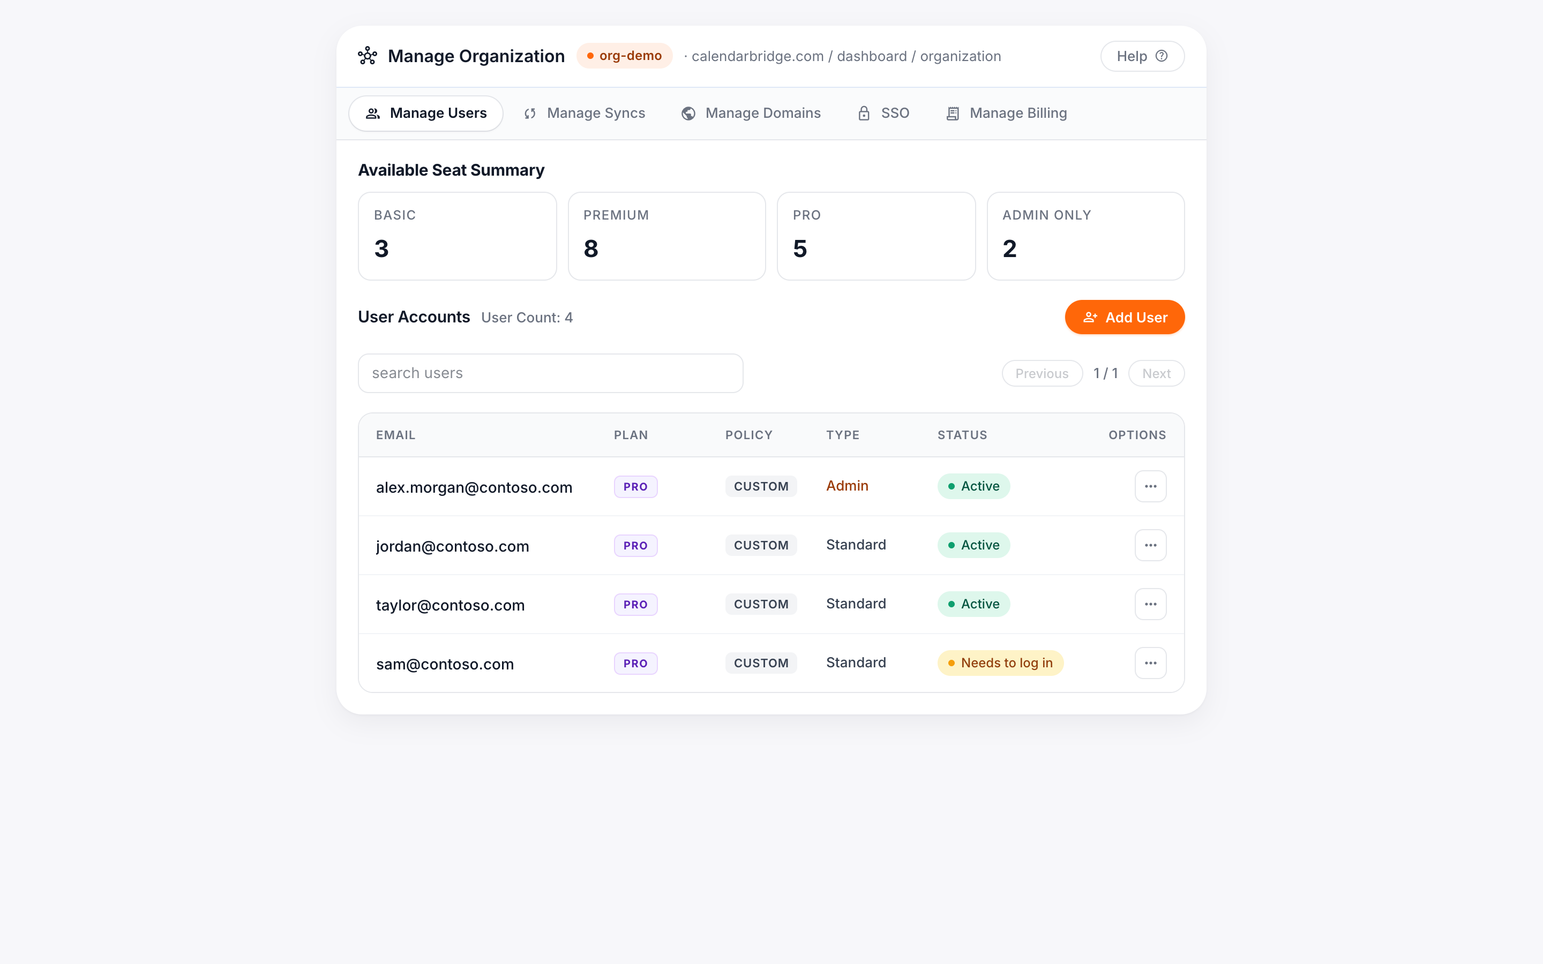Screen dimensions: 1543x964
Task: Click the Next page button
Action: pyautogui.click(x=1156, y=374)
